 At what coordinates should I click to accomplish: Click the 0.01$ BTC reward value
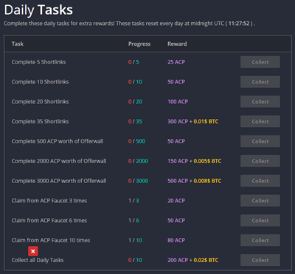pyautogui.click(x=206, y=121)
